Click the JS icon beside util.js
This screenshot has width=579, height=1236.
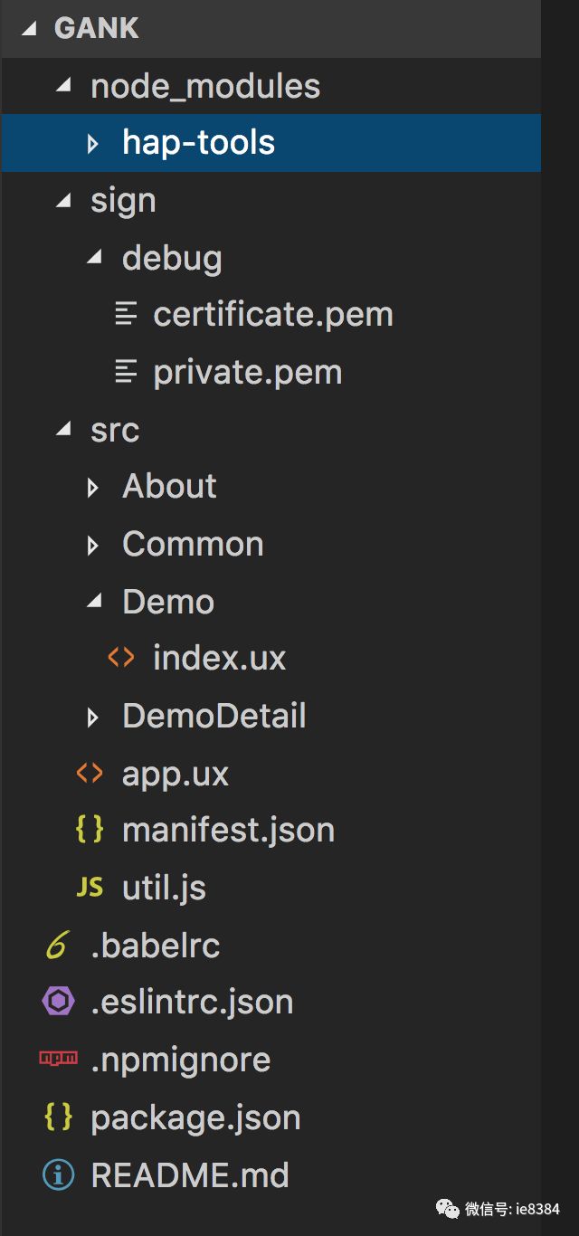pyautogui.click(x=90, y=888)
